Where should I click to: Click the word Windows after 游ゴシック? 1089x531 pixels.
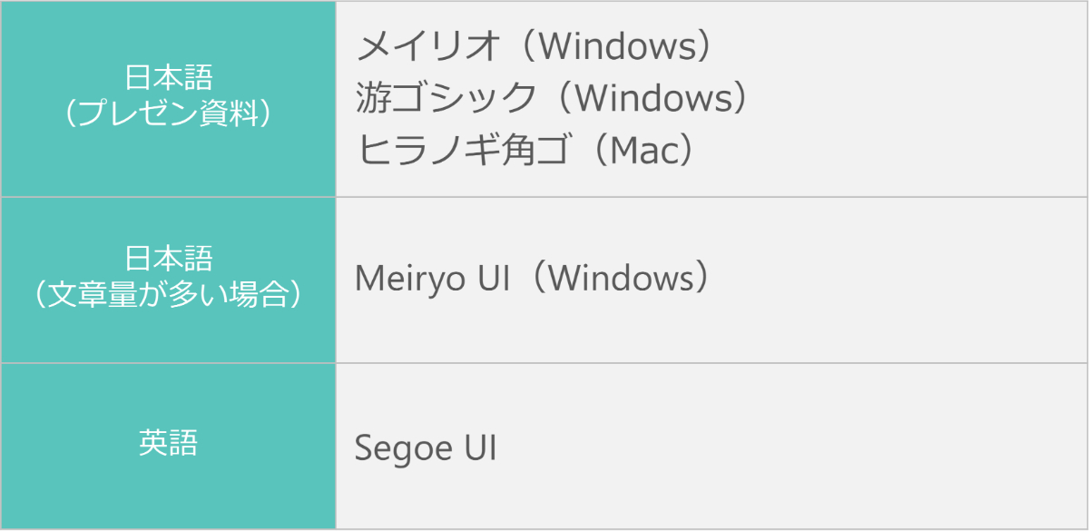click(651, 98)
